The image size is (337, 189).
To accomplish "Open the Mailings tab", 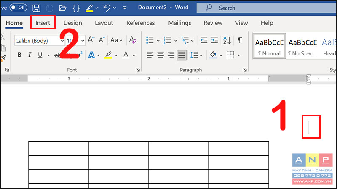I will 180,23.
